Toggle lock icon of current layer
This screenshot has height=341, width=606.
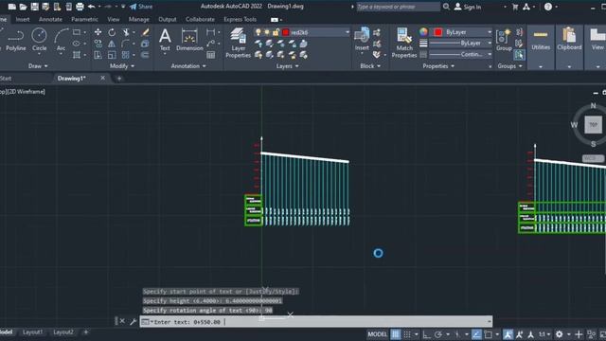276,32
